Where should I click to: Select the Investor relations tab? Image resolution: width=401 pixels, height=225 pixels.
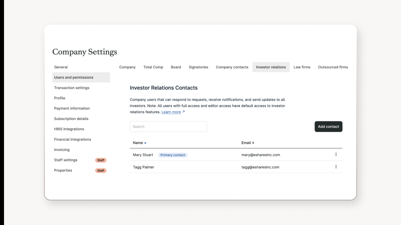click(271, 67)
